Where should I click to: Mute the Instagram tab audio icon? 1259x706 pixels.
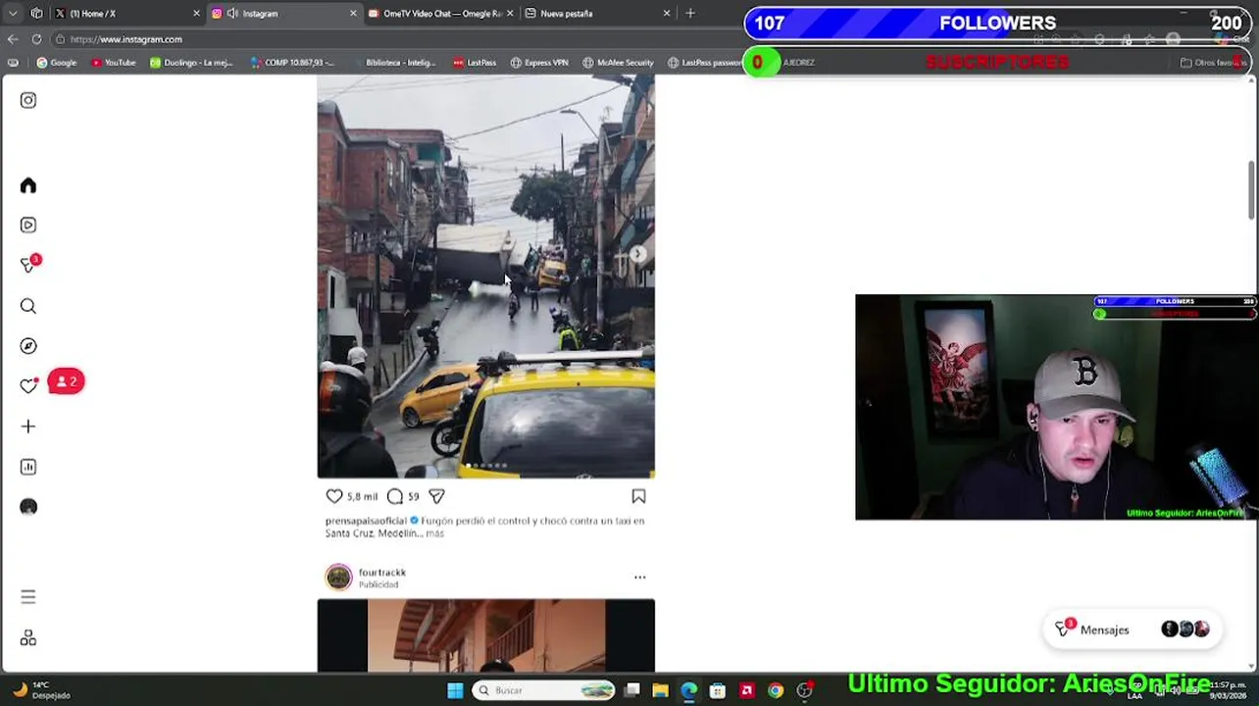click(232, 14)
